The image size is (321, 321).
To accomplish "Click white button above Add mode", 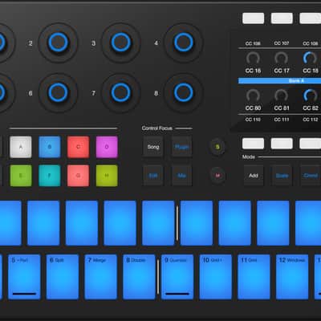I will [253, 144].
